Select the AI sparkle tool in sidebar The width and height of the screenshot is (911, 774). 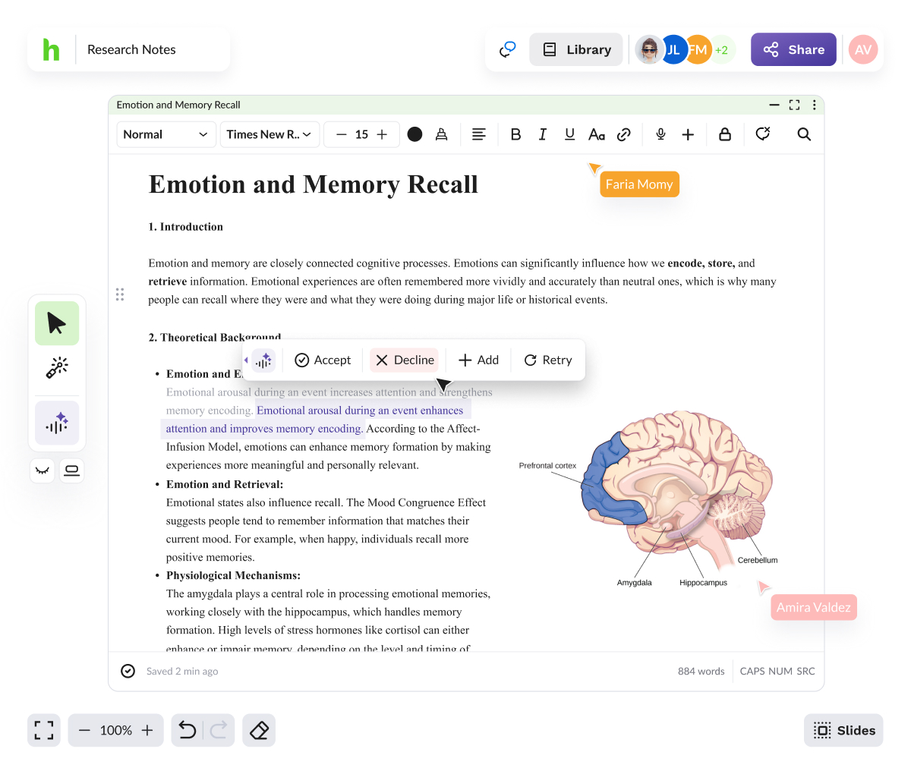coord(57,423)
